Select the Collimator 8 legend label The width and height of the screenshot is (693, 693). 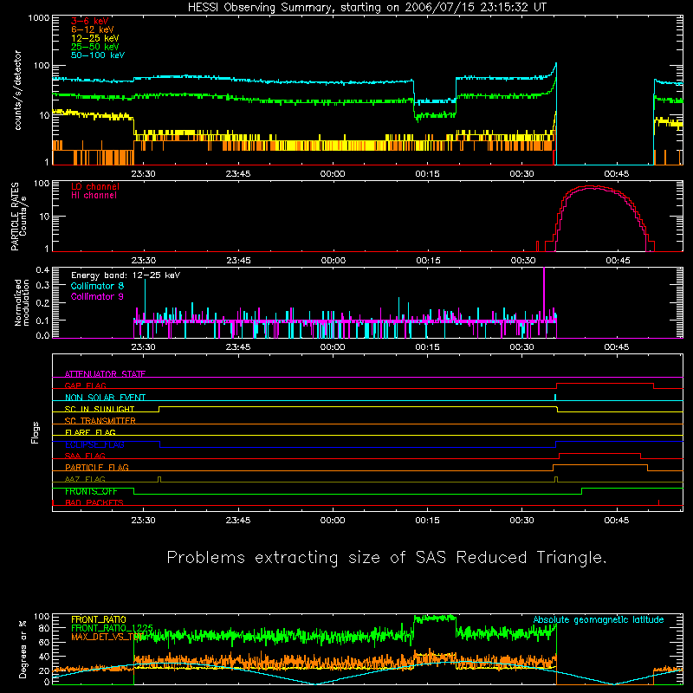tap(97, 286)
